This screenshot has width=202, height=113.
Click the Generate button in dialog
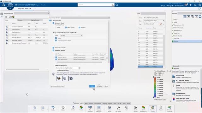click(99, 86)
